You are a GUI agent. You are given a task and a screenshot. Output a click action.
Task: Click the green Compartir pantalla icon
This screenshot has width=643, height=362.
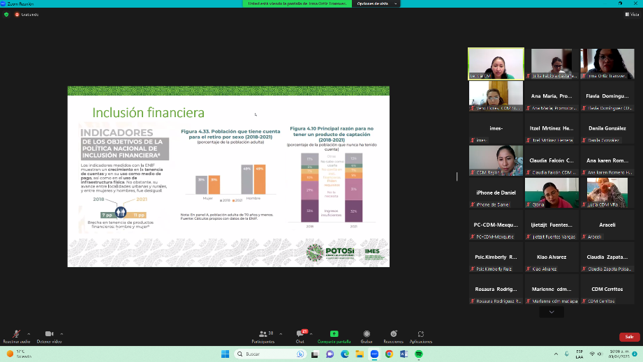pyautogui.click(x=334, y=334)
